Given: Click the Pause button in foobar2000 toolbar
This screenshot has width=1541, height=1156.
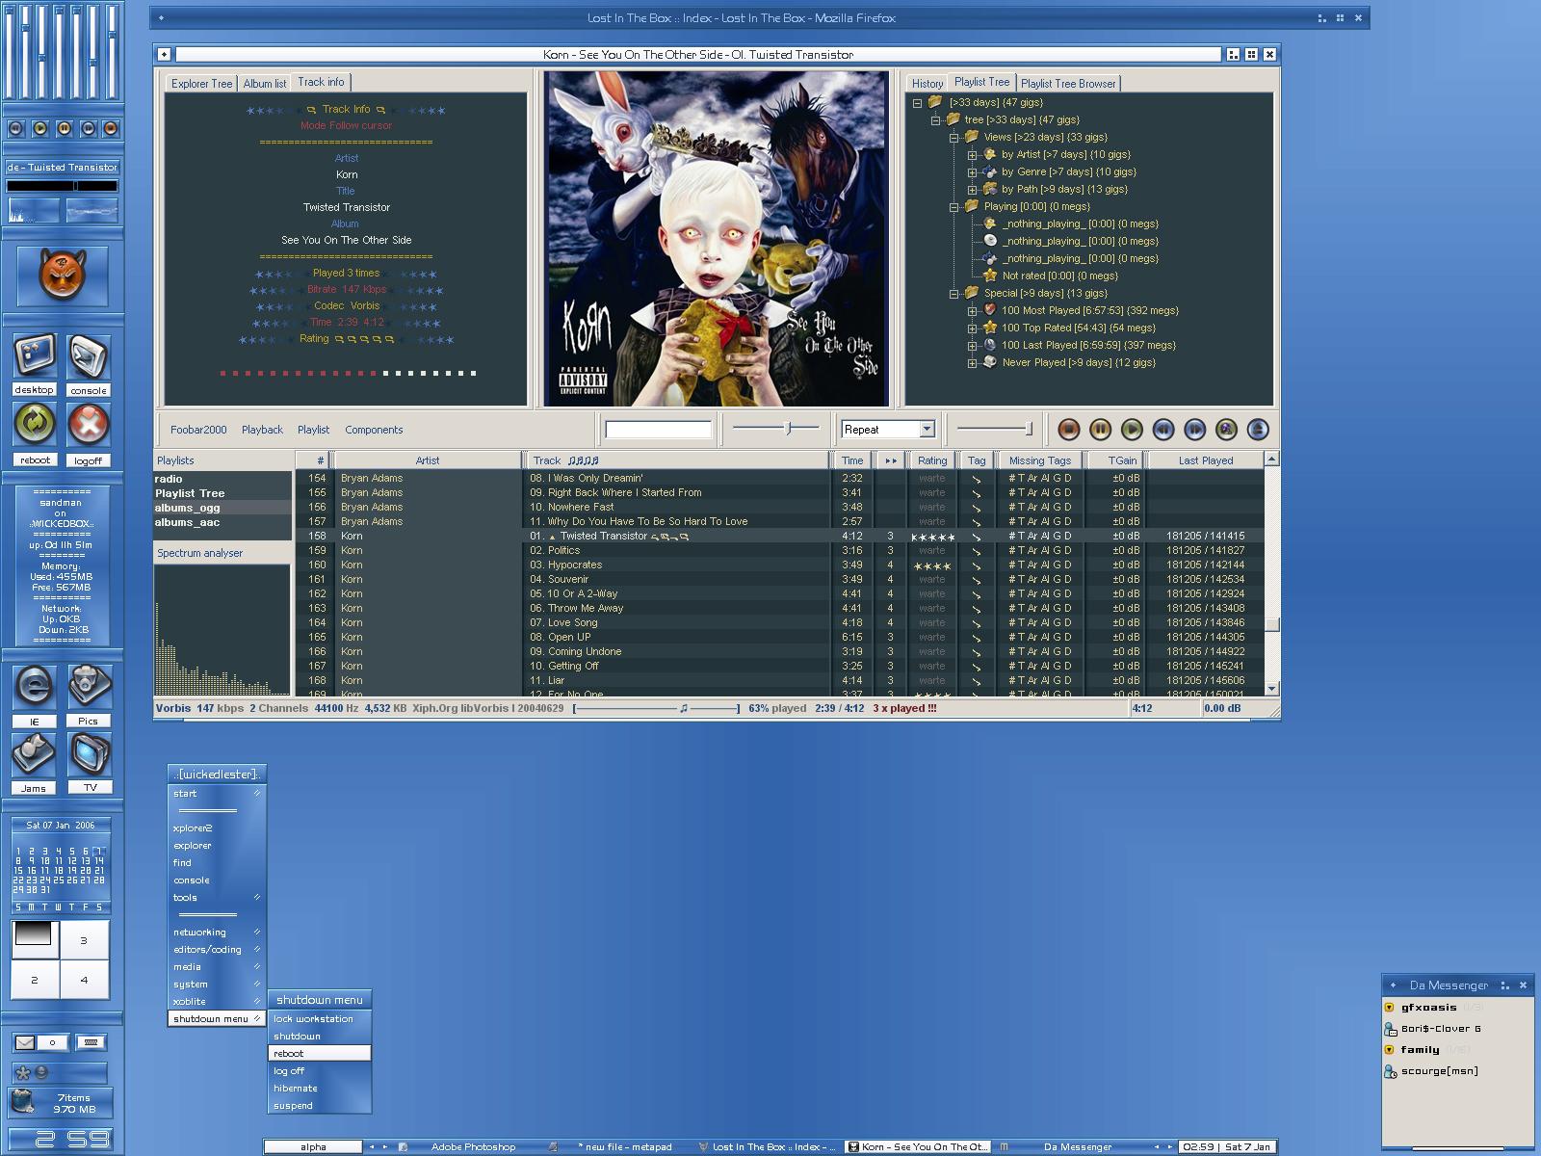Looking at the screenshot, I should pos(1100,430).
